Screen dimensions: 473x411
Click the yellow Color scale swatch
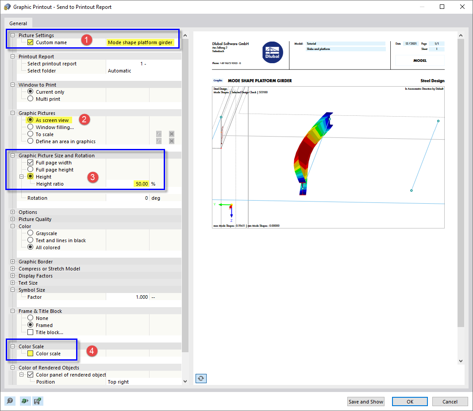(x=29, y=354)
